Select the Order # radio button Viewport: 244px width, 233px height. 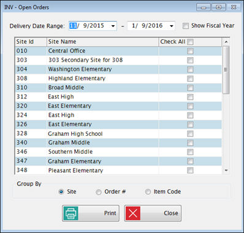[99, 192]
